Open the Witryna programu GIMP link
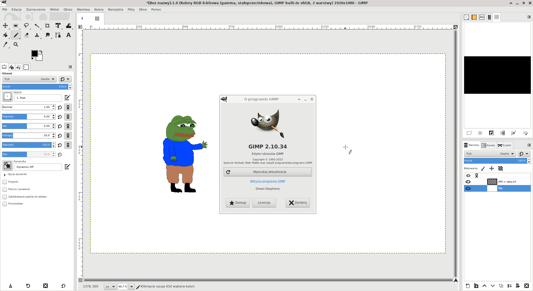Image resolution: width=533 pixels, height=291 pixels. [x=268, y=181]
